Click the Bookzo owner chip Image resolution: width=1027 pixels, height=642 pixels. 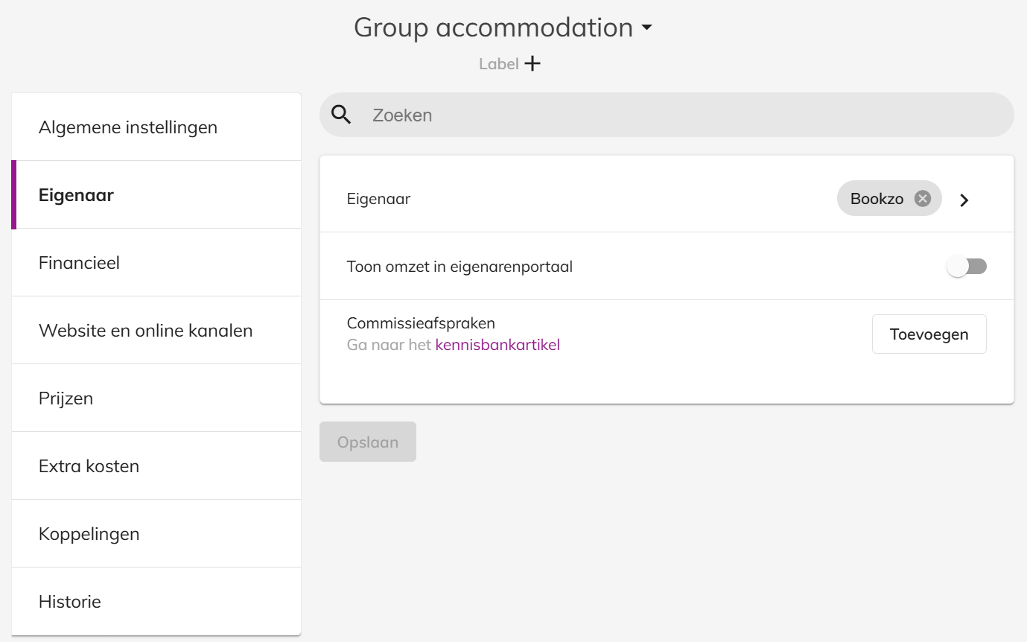(x=877, y=199)
